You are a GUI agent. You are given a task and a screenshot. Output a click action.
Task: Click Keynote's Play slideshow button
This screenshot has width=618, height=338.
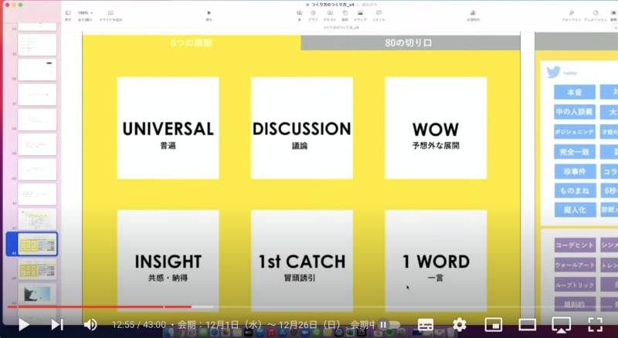click(x=209, y=14)
